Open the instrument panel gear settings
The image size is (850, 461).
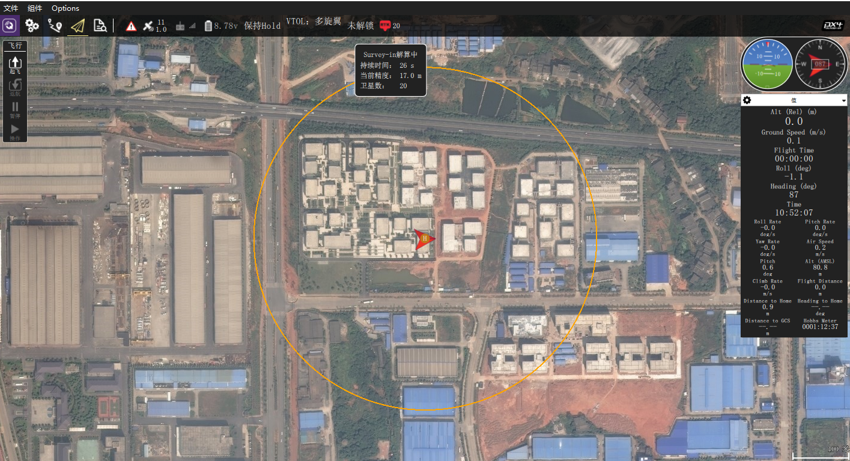coord(746,100)
